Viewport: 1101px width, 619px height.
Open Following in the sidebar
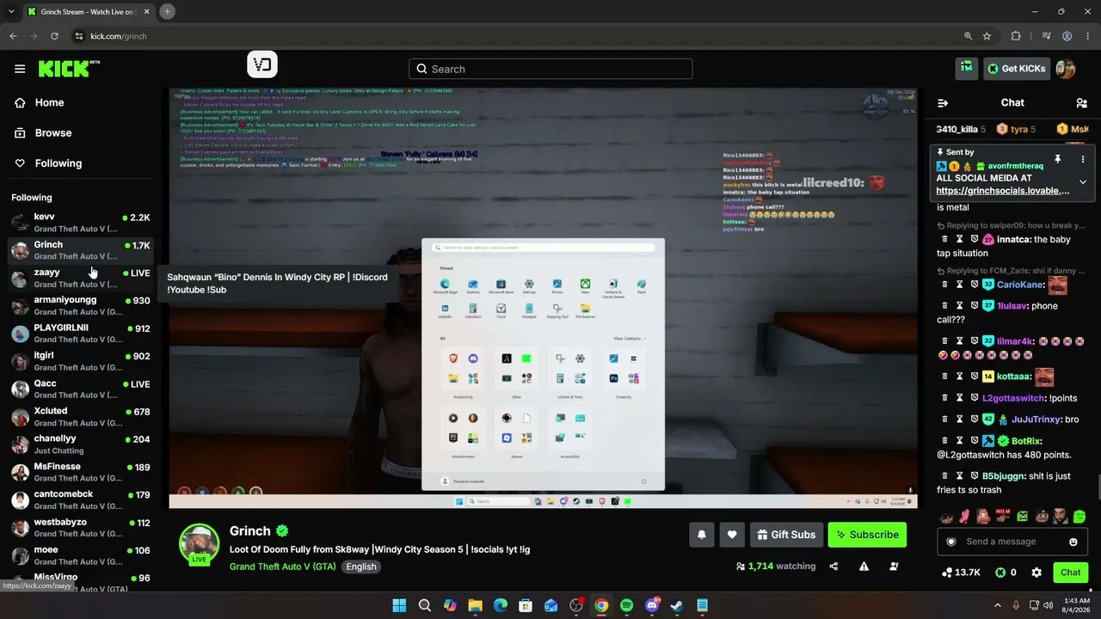click(58, 163)
